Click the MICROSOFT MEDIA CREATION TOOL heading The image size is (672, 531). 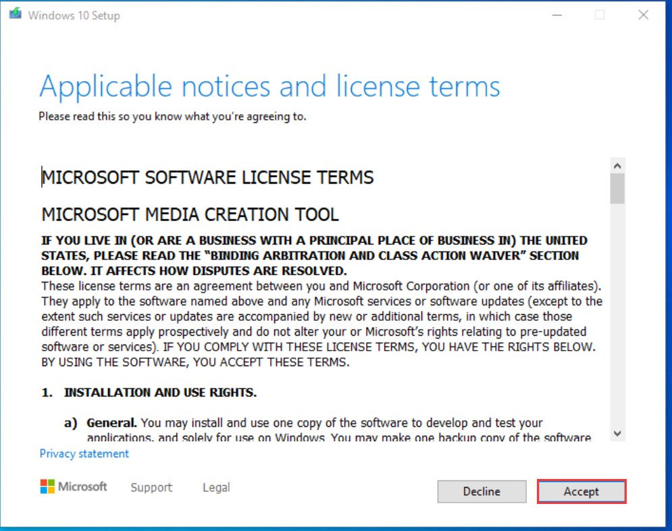[190, 214]
